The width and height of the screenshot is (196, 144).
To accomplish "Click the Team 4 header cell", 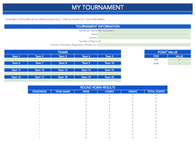I will (86, 56).
